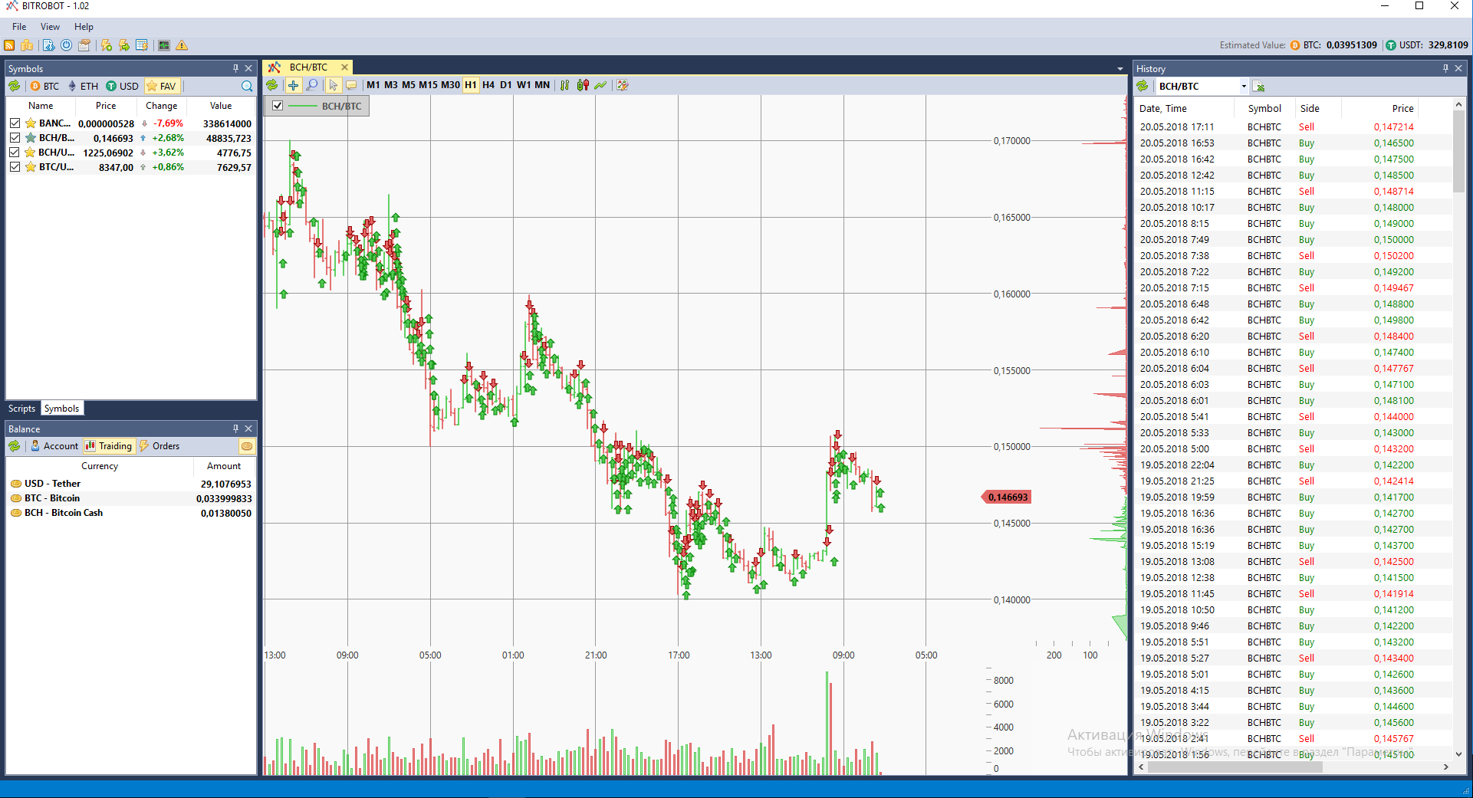Viewport: 1473px width, 798px height.
Task: Set chart timeframe to H4
Action: pos(488,85)
